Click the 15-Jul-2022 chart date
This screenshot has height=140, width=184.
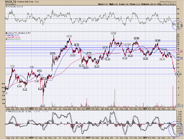[10, 4]
